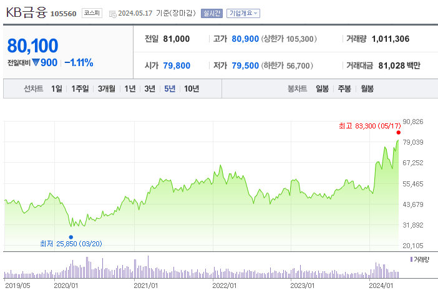
Task: Click the 2019/05 axis label
Action: click(17, 286)
